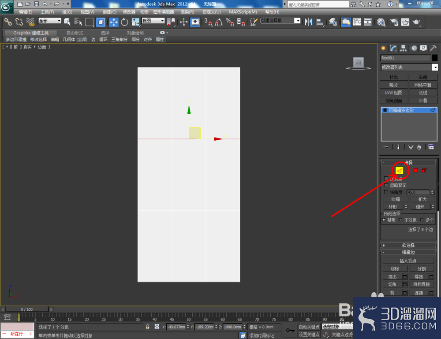The height and width of the screenshot is (339, 441).
Task: Click the Select and Link chain icon
Action: click(x=7, y=22)
